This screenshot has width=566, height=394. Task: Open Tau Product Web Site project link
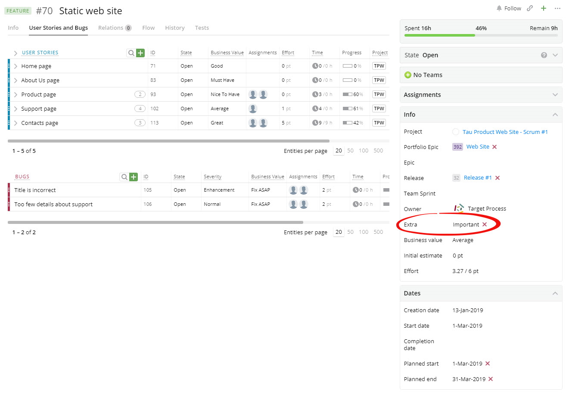point(505,132)
